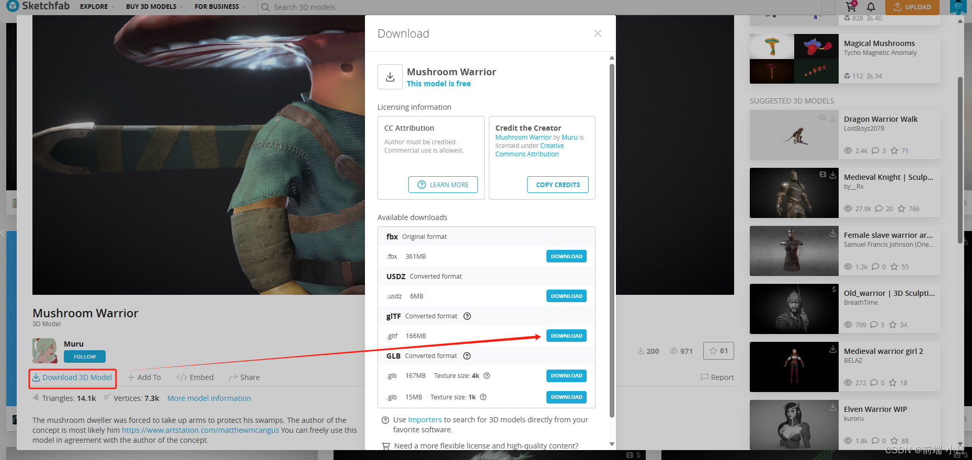Open Dragon Warrior Walk thumbnail
This screenshot has height=460, width=972.
pyautogui.click(x=794, y=135)
